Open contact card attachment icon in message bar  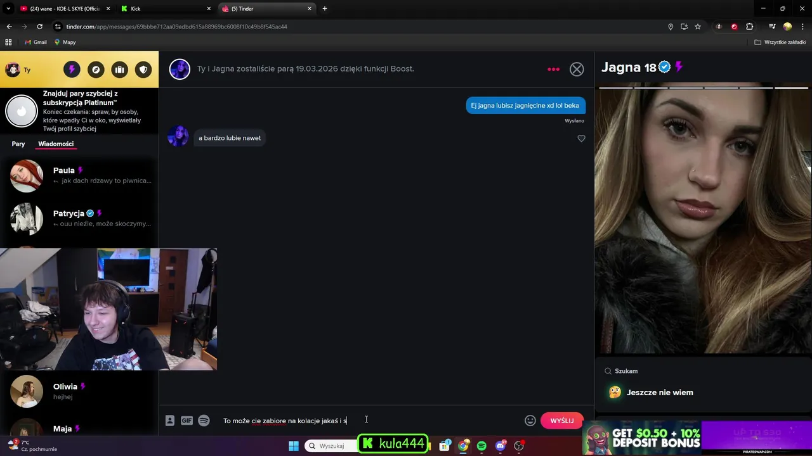tap(170, 421)
